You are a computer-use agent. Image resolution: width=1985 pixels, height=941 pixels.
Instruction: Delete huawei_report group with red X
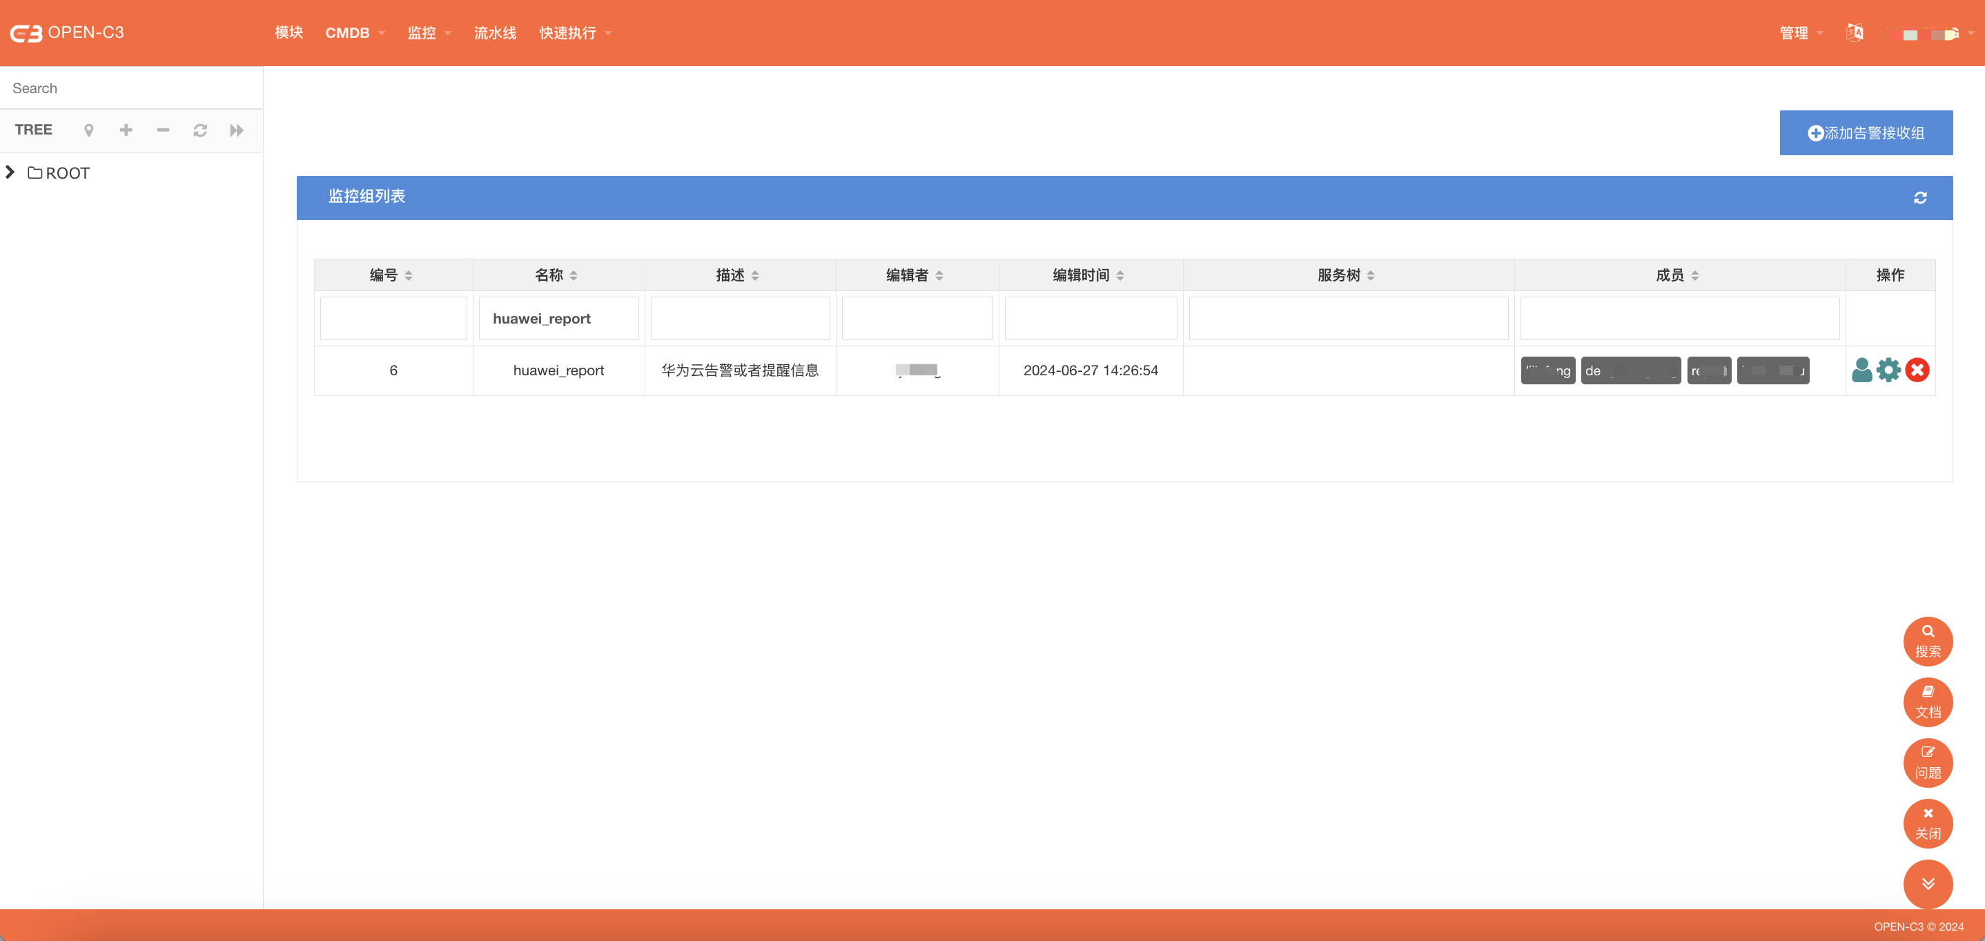click(1917, 370)
